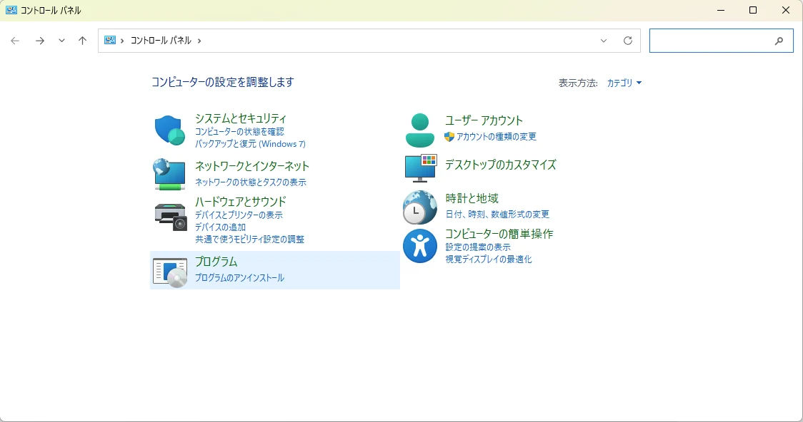Select コントロール パネル breadcrumb in address bar
Screen dimensions: 803x422
point(161,41)
